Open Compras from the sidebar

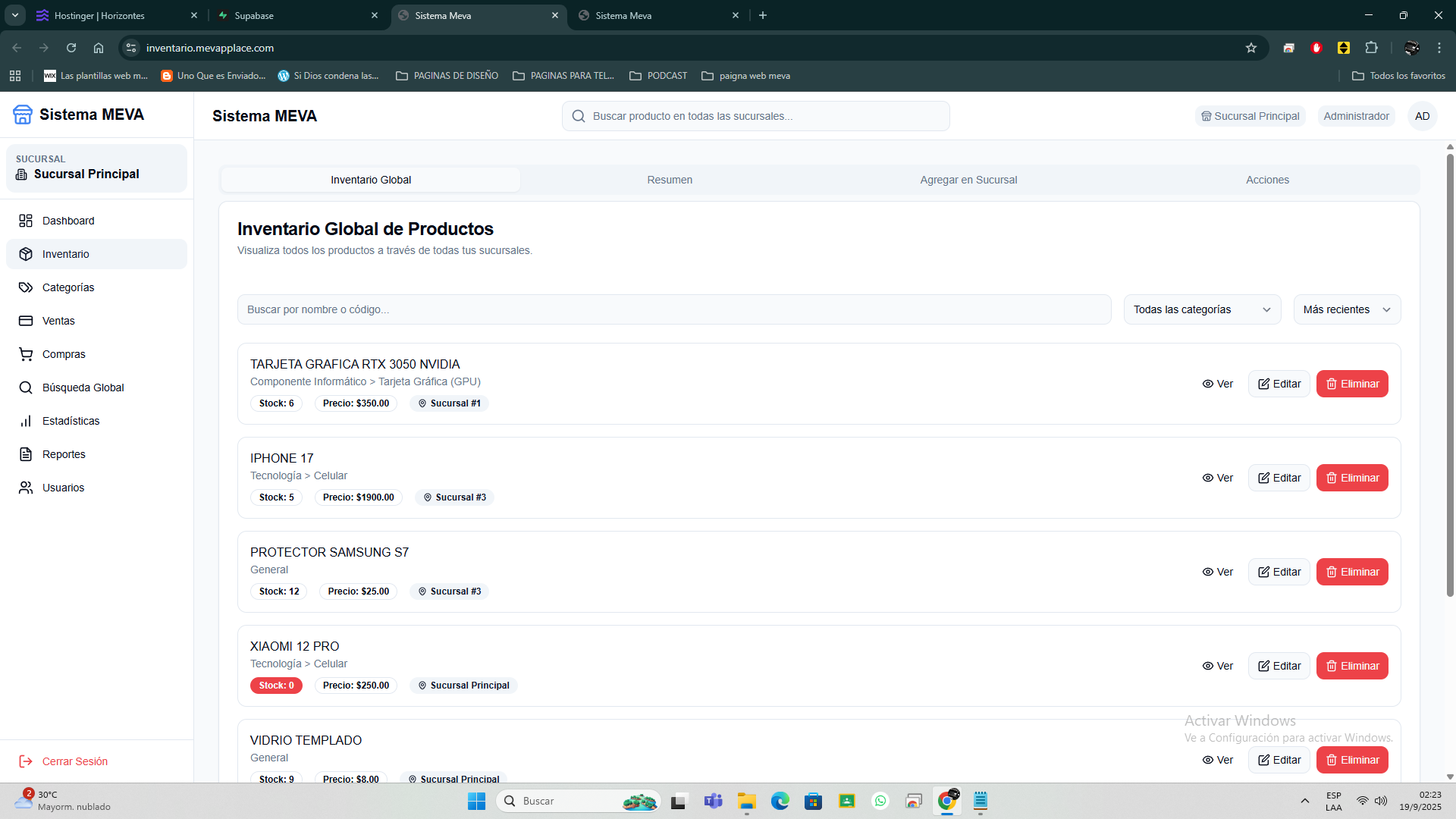point(96,354)
